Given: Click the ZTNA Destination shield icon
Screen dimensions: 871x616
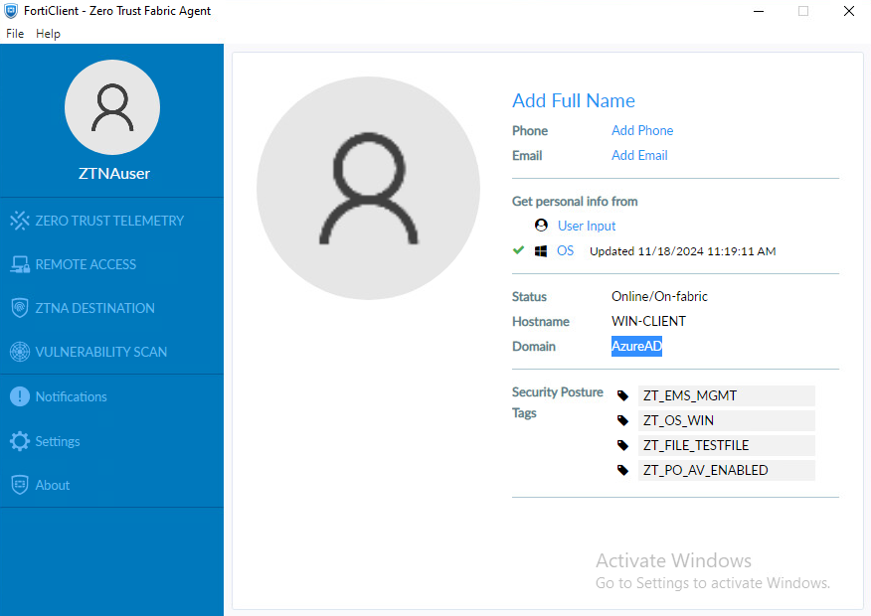Looking at the screenshot, I should click(x=20, y=308).
